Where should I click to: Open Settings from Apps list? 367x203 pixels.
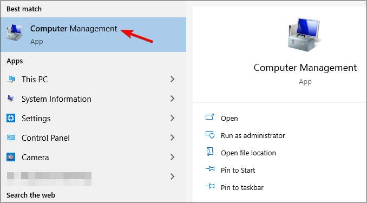(x=94, y=118)
